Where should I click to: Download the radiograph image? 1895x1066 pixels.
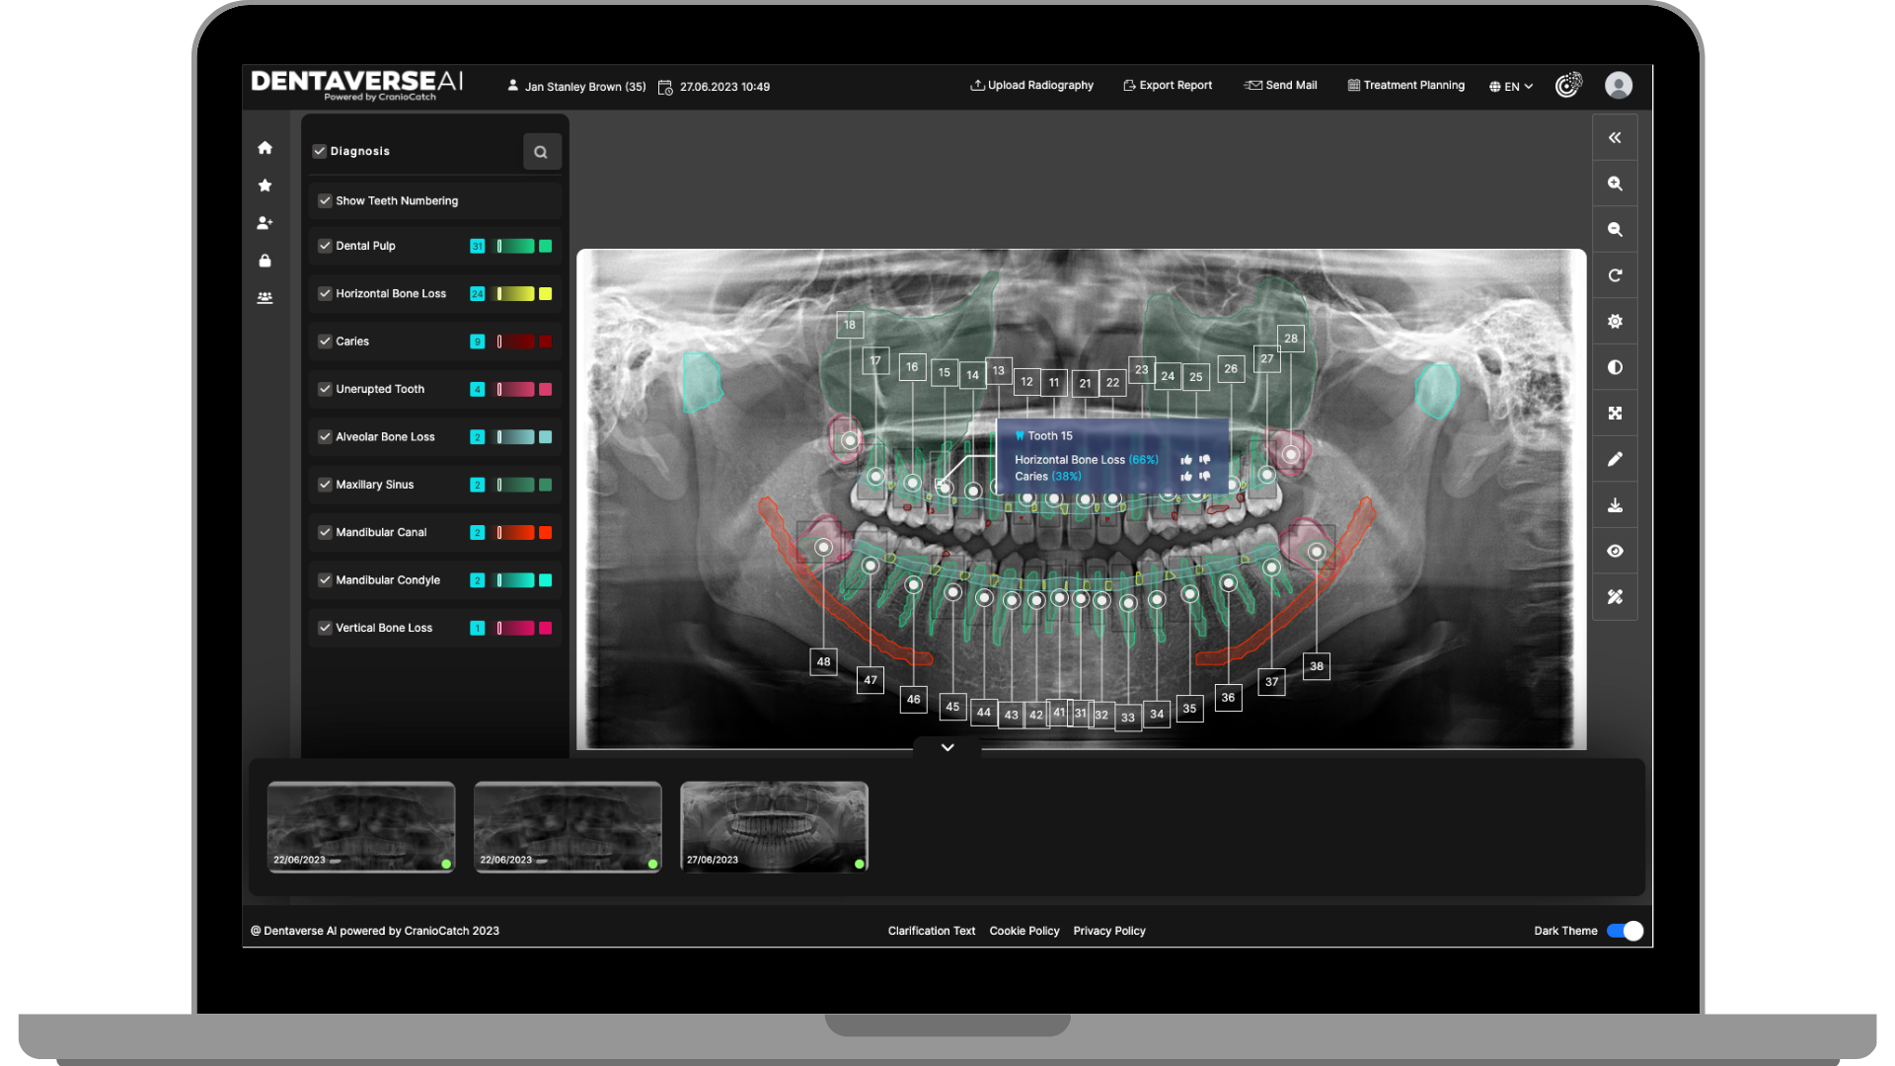click(1615, 505)
